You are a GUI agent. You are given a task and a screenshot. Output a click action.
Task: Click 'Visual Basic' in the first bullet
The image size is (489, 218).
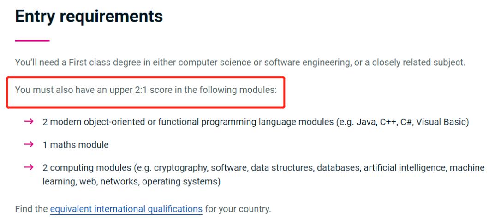(446, 121)
